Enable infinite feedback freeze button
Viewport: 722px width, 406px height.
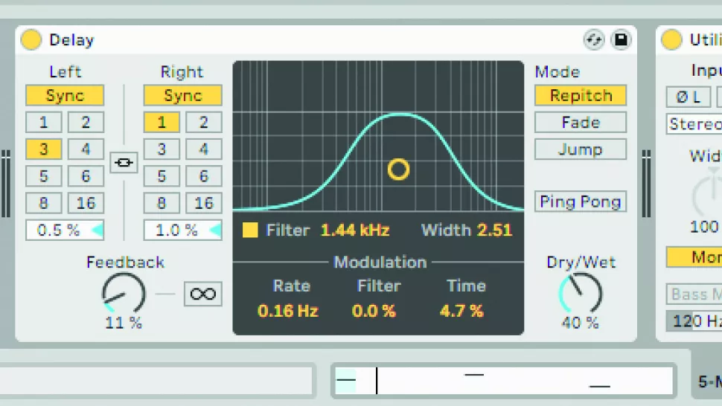[x=202, y=294]
